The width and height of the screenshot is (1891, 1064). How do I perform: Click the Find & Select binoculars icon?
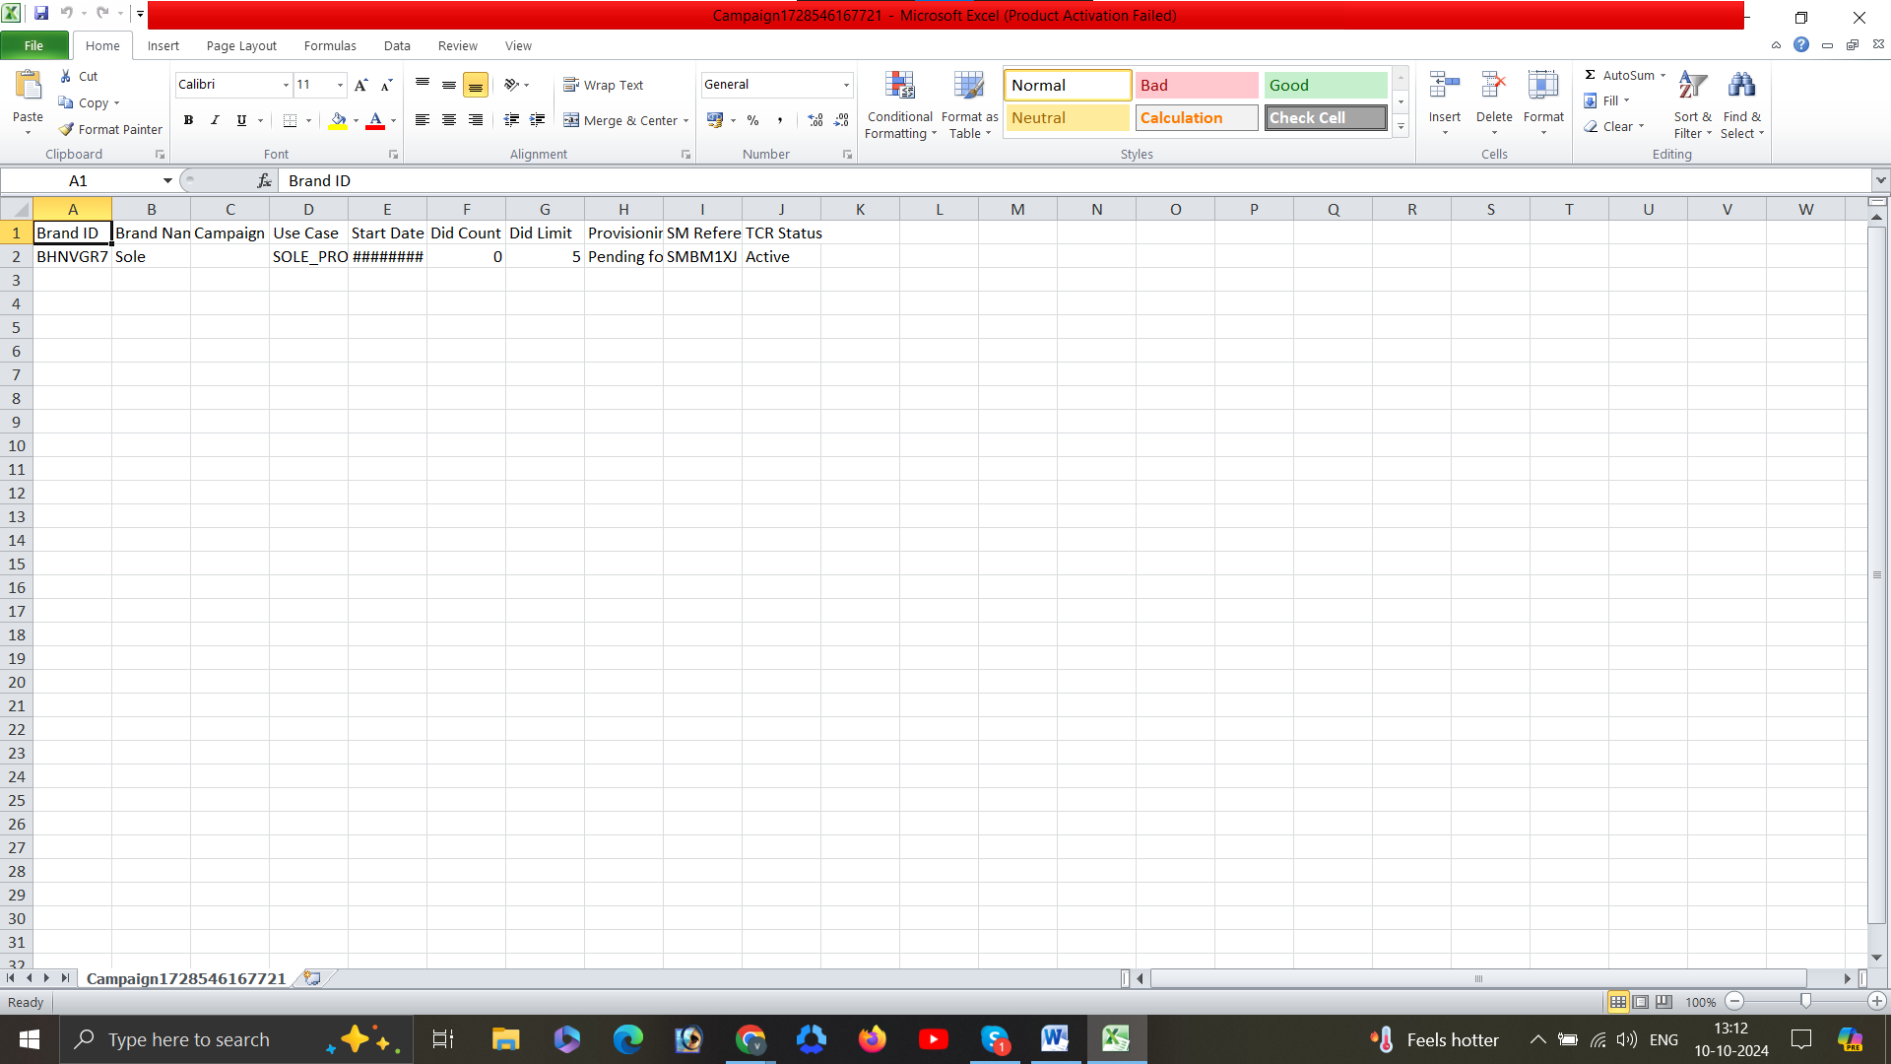(1741, 87)
